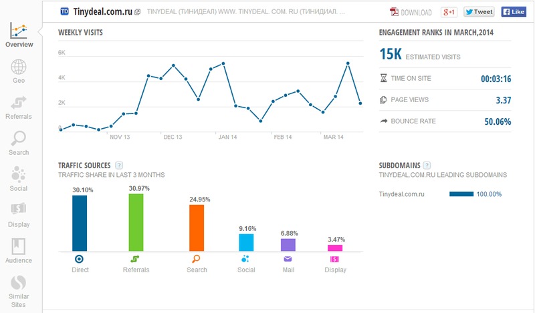535x313 pixels.
Task: Click the NOV 13 axis label
Action: (x=120, y=137)
